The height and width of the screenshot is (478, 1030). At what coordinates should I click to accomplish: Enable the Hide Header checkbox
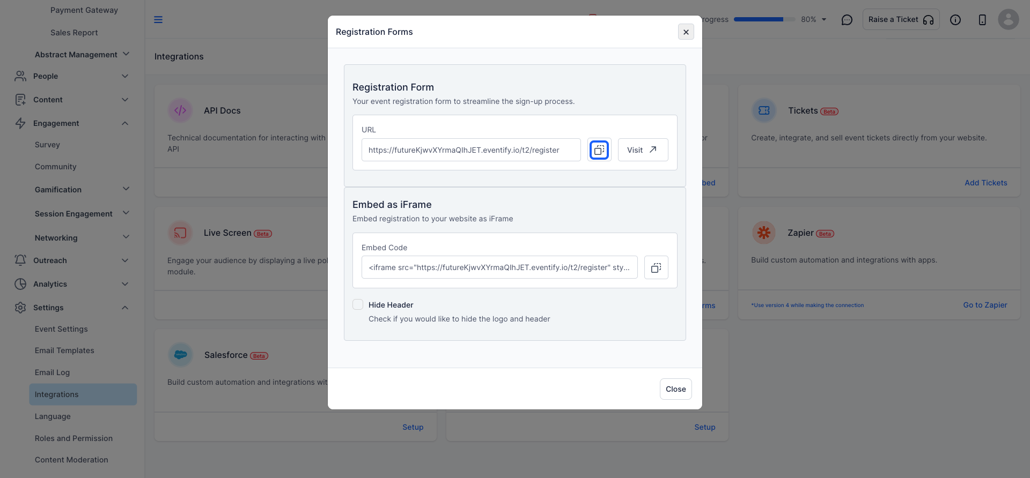click(358, 304)
